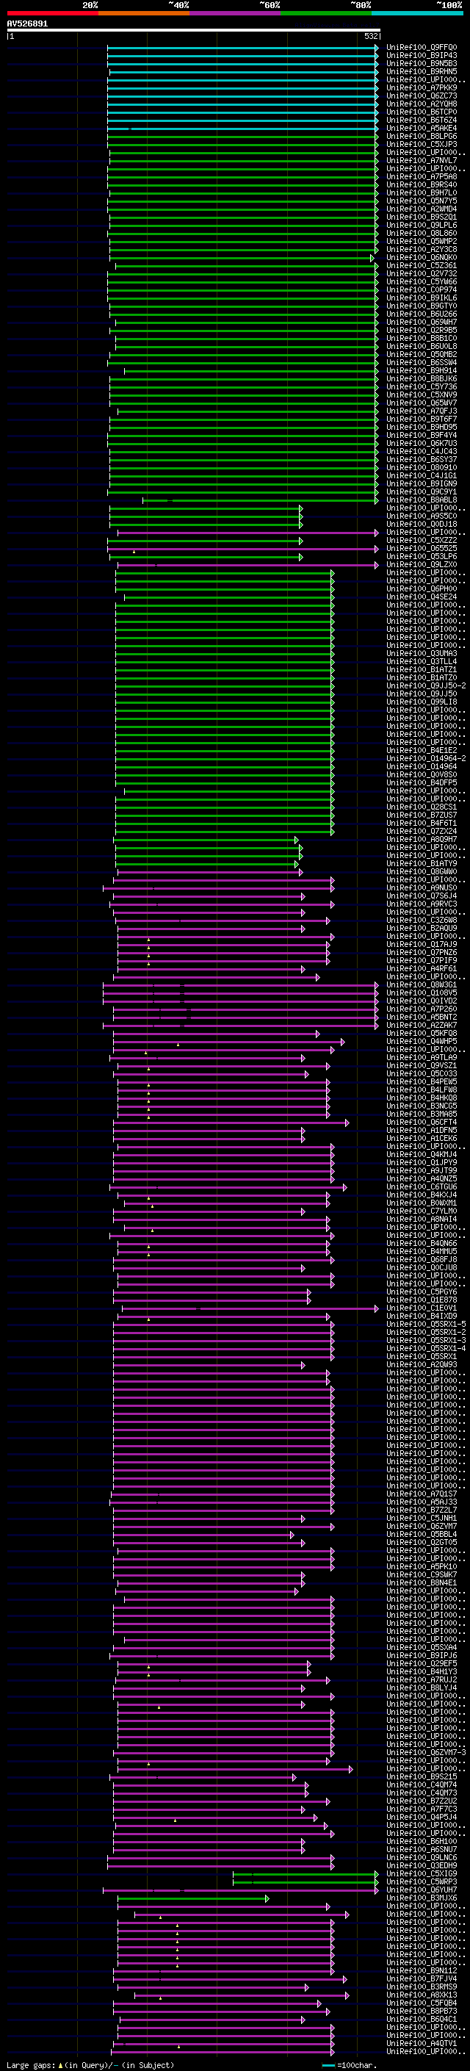
Task: Click hit label UniRef100_B9IKL6
Action: [x=422, y=298]
